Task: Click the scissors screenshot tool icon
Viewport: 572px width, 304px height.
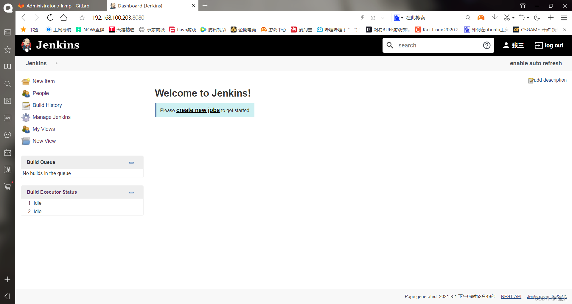Action: [507, 18]
